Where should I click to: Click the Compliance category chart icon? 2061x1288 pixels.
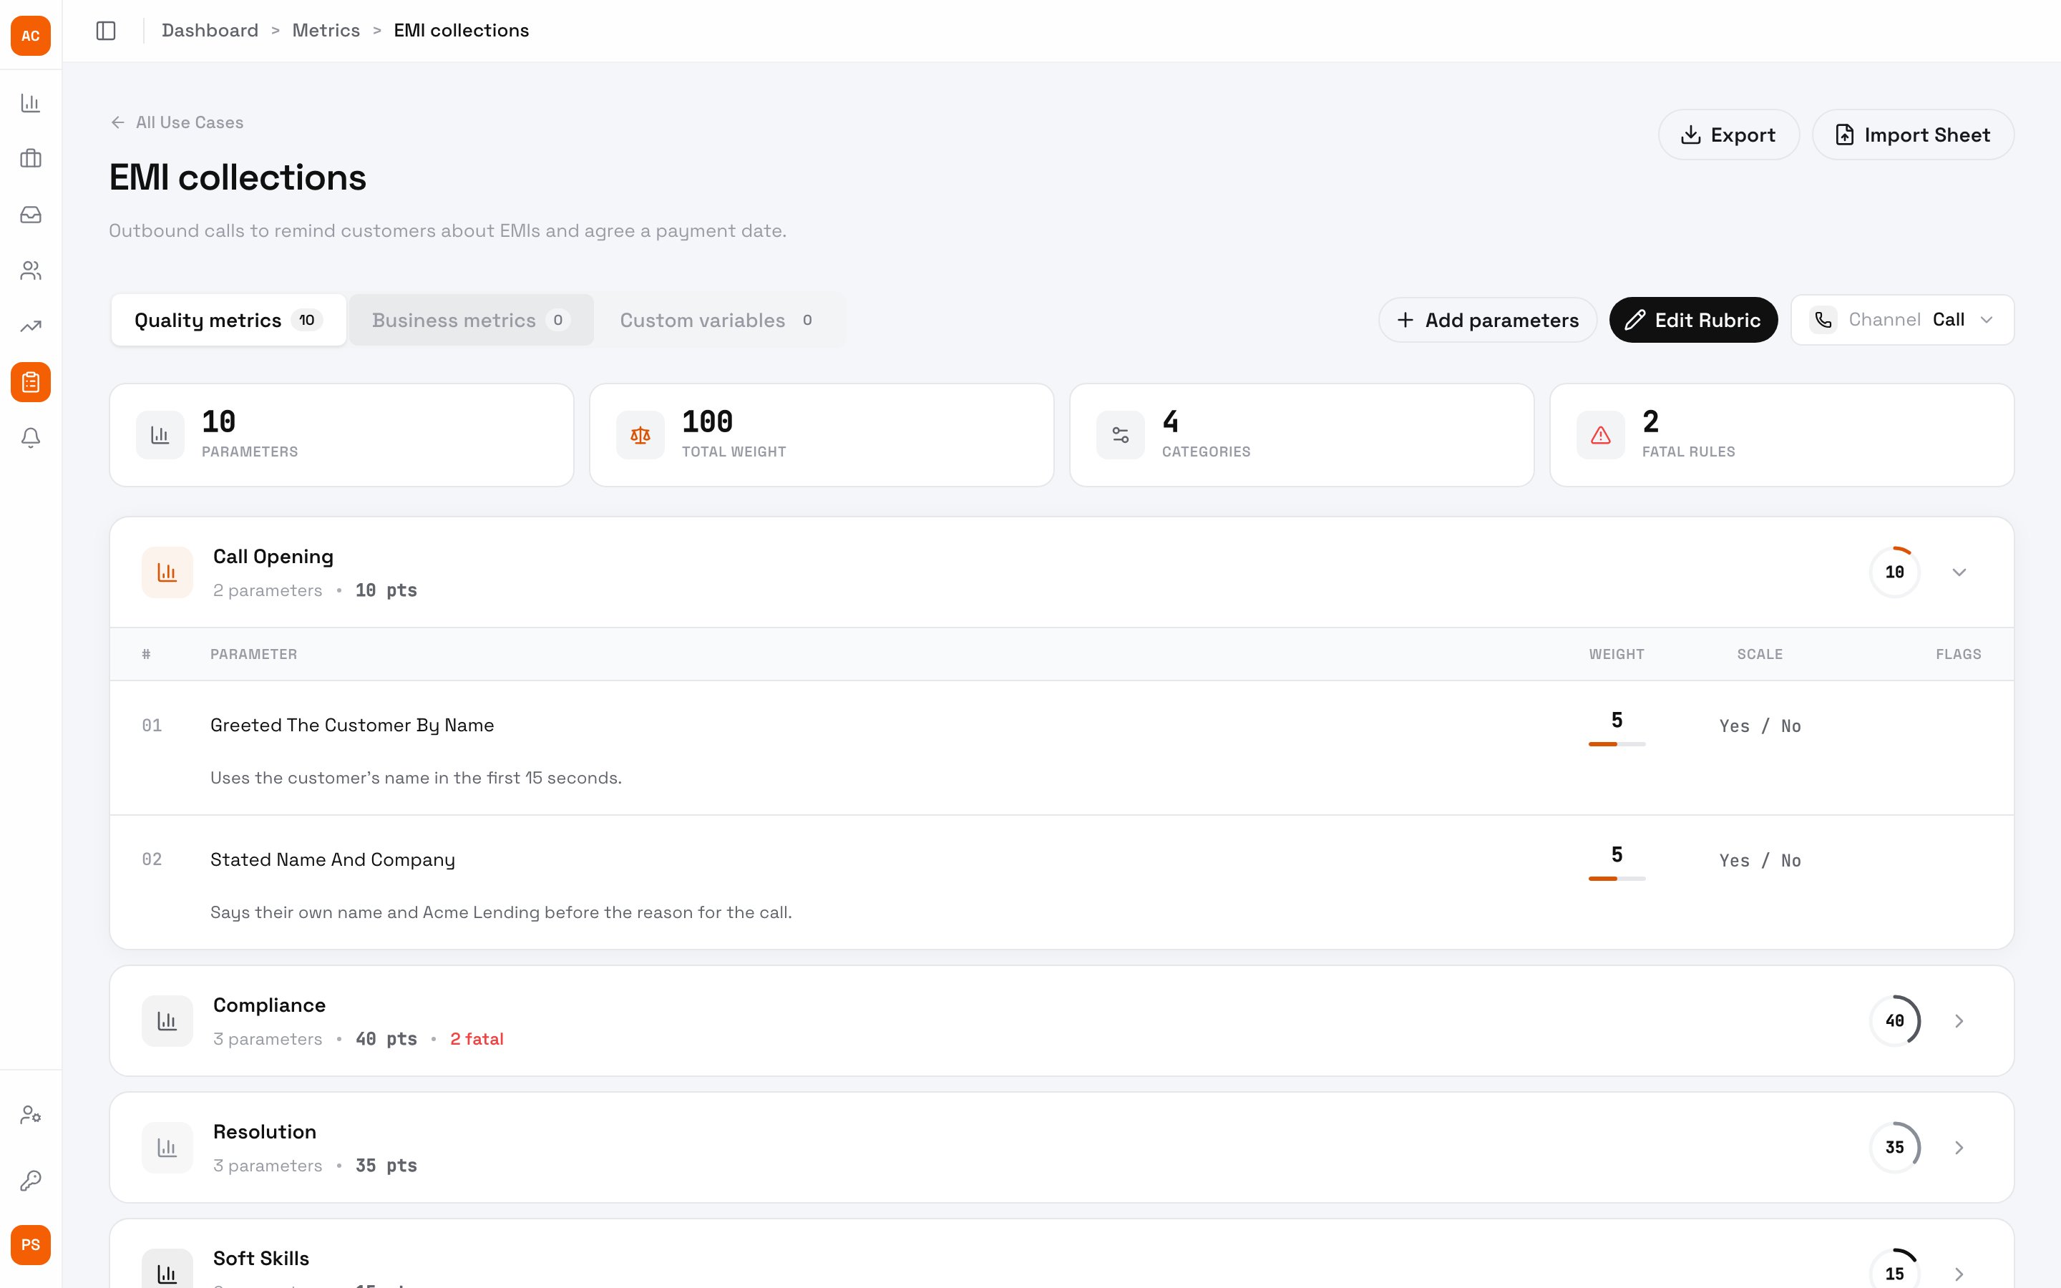167,1020
